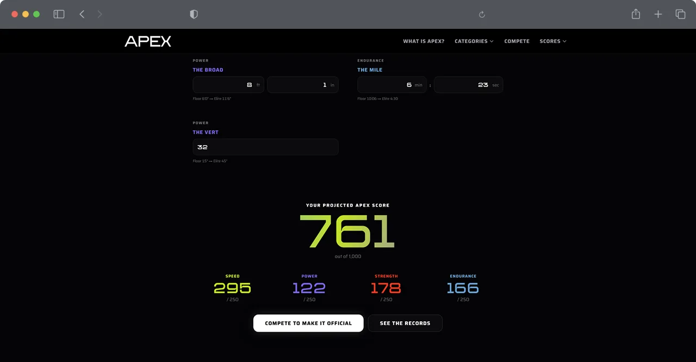Open the Share menu
This screenshot has width=696, height=362.
(x=636, y=14)
